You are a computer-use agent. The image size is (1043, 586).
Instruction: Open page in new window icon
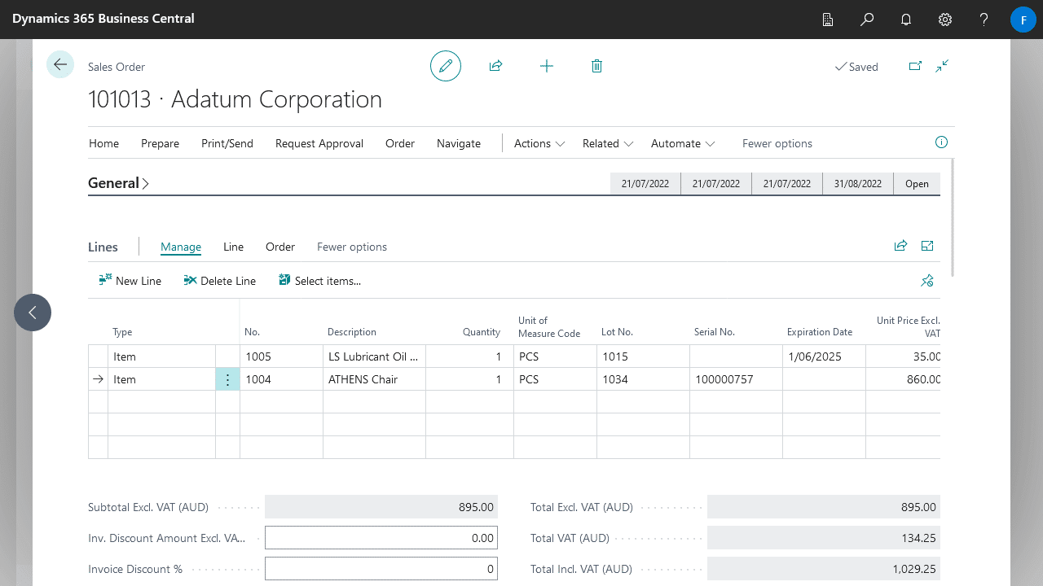pos(915,66)
